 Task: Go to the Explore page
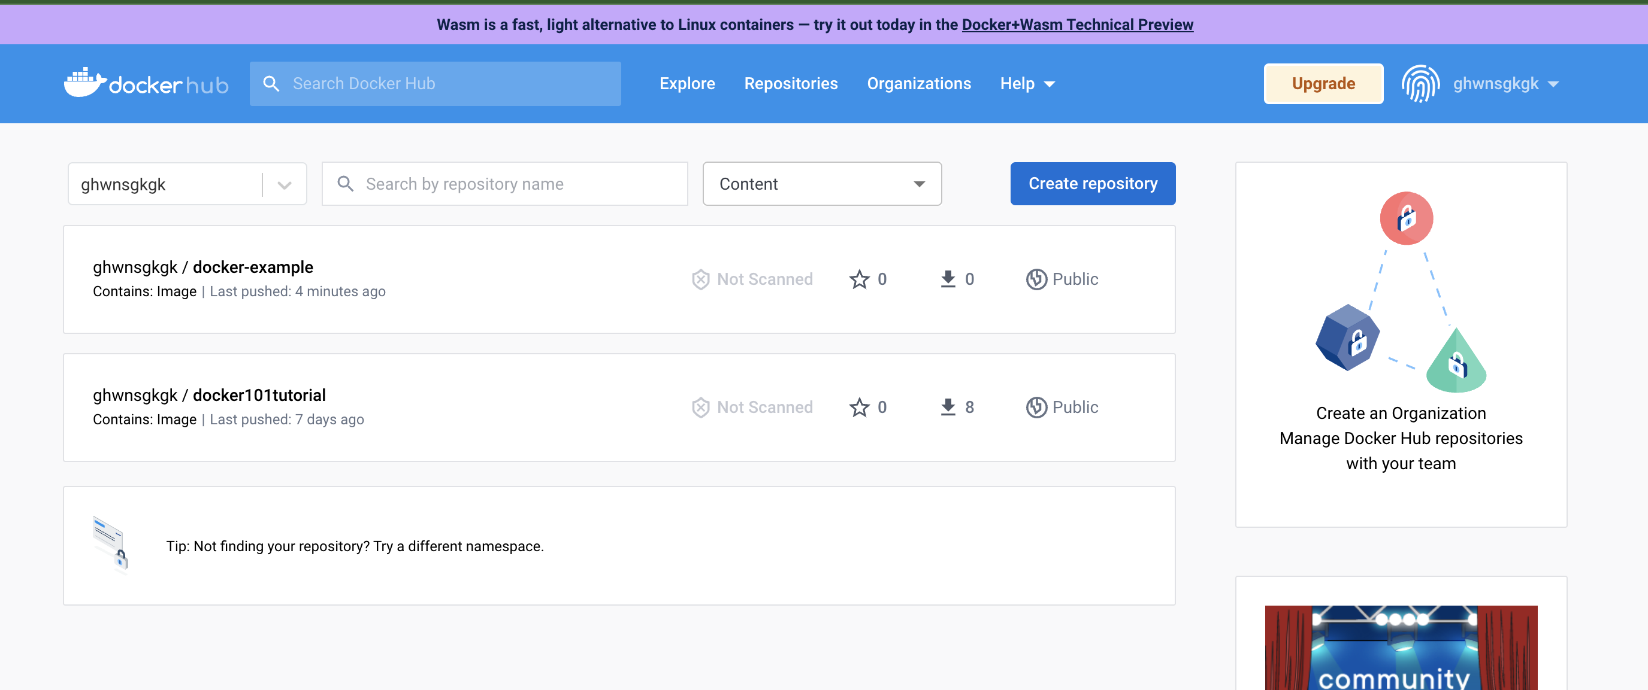(x=687, y=84)
